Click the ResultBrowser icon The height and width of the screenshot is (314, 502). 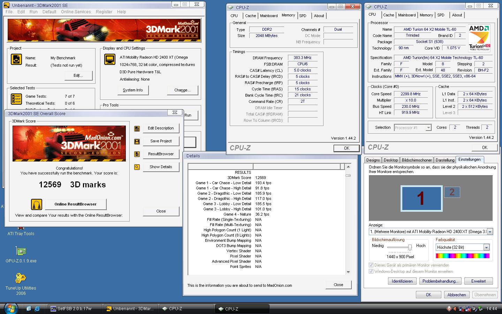coord(137,154)
